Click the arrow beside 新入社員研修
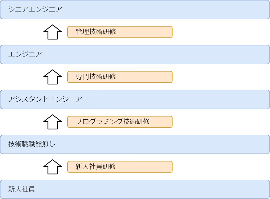 pos(52,167)
